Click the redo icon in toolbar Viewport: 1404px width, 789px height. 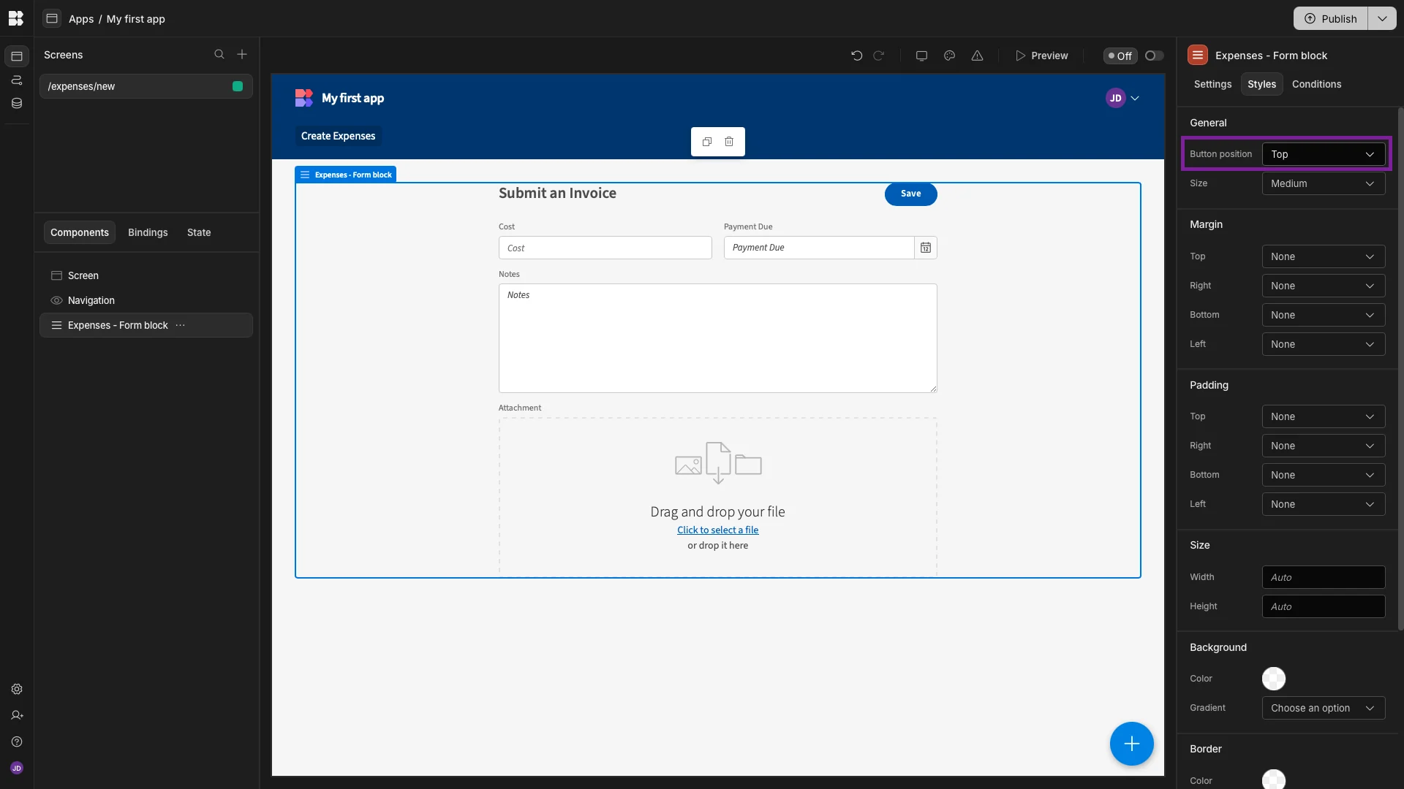coord(879,56)
